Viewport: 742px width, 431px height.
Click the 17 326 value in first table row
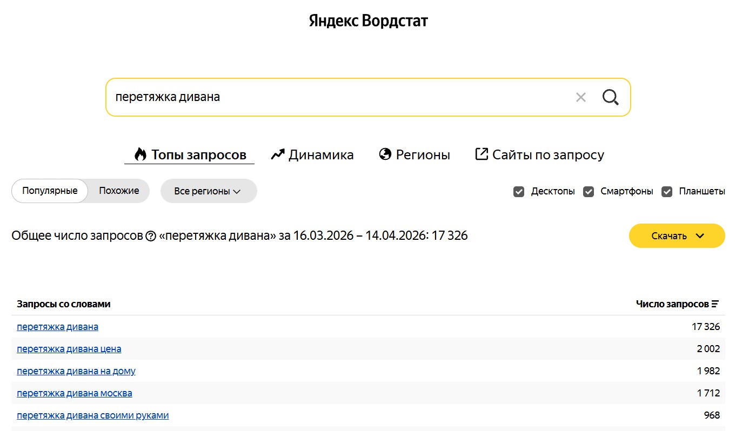pos(706,327)
